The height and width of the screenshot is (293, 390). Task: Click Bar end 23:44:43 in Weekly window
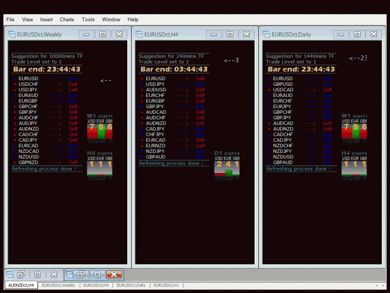pyautogui.click(x=47, y=69)
